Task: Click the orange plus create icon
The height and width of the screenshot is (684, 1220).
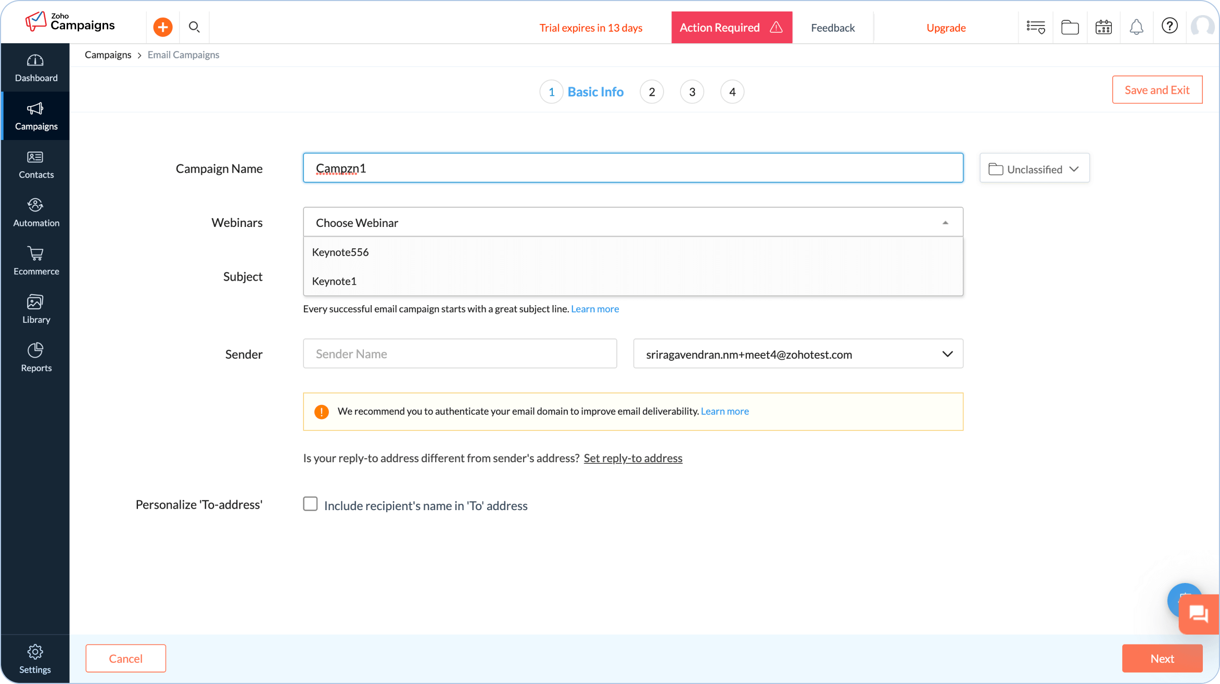Action: point(162,27)
